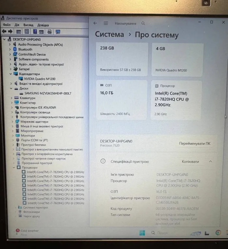Viewport: 228px width, 249px height.
Task: Click the Копіювати button
Action: coord(190,161)
